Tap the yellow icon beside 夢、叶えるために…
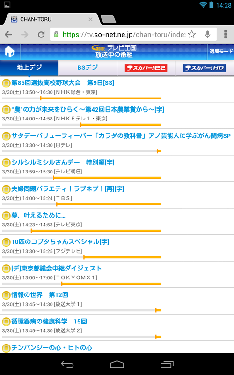Image resolution: width=234 pixels, height=375 pixels. pos(6,216)
